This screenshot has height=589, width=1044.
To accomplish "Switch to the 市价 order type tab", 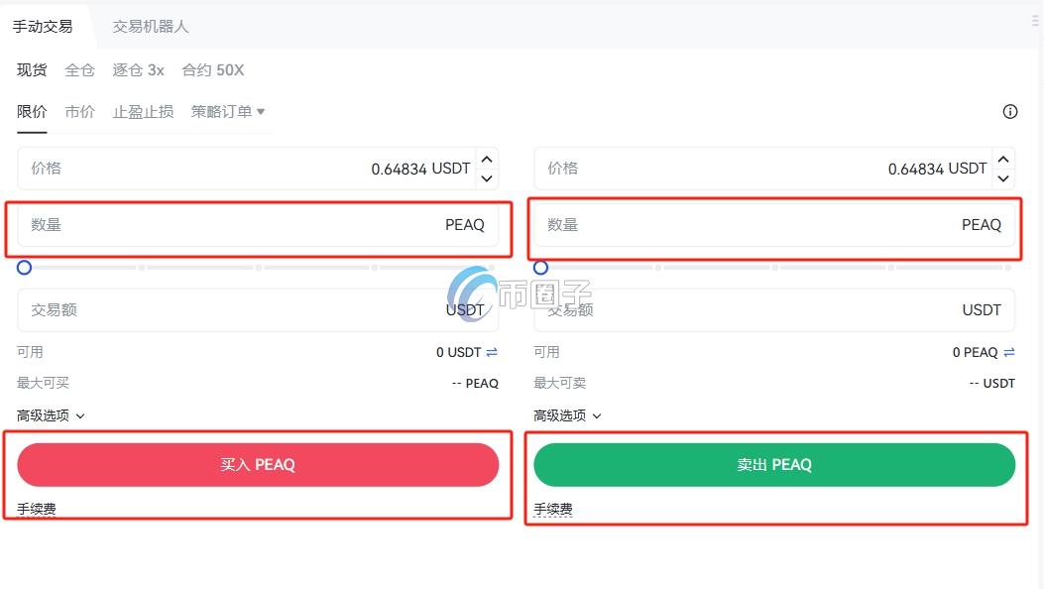I will pos(79,111).
